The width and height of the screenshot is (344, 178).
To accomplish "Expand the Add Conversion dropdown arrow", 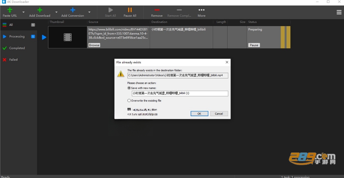I will coord(89,12).
